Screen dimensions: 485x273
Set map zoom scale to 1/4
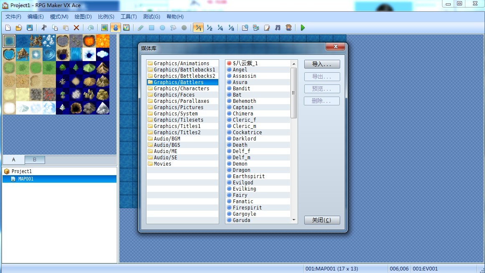tap(220, 28)
